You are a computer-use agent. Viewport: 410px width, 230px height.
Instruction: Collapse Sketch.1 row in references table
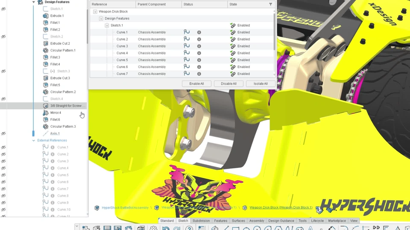107,25
